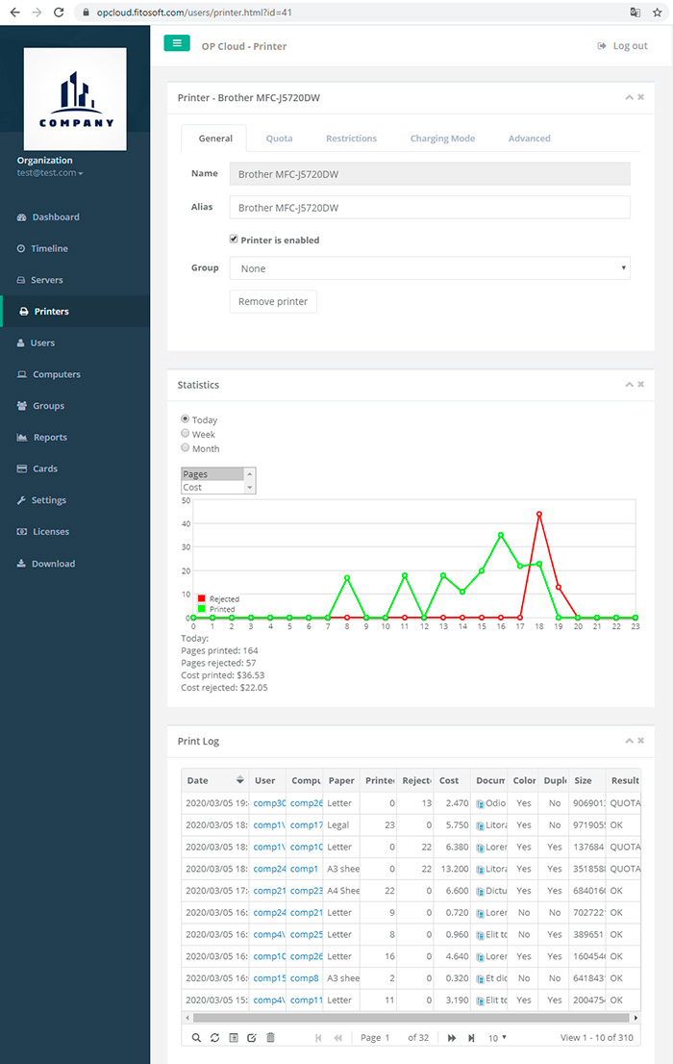This screenshot has width=673, height=1064.
Task: Switch to the Restrictions tab
Action: pyautogui.click(x=352, y=139)
